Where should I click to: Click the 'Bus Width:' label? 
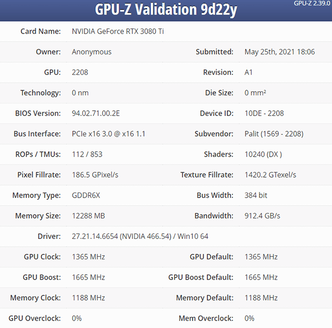[215, 195]
